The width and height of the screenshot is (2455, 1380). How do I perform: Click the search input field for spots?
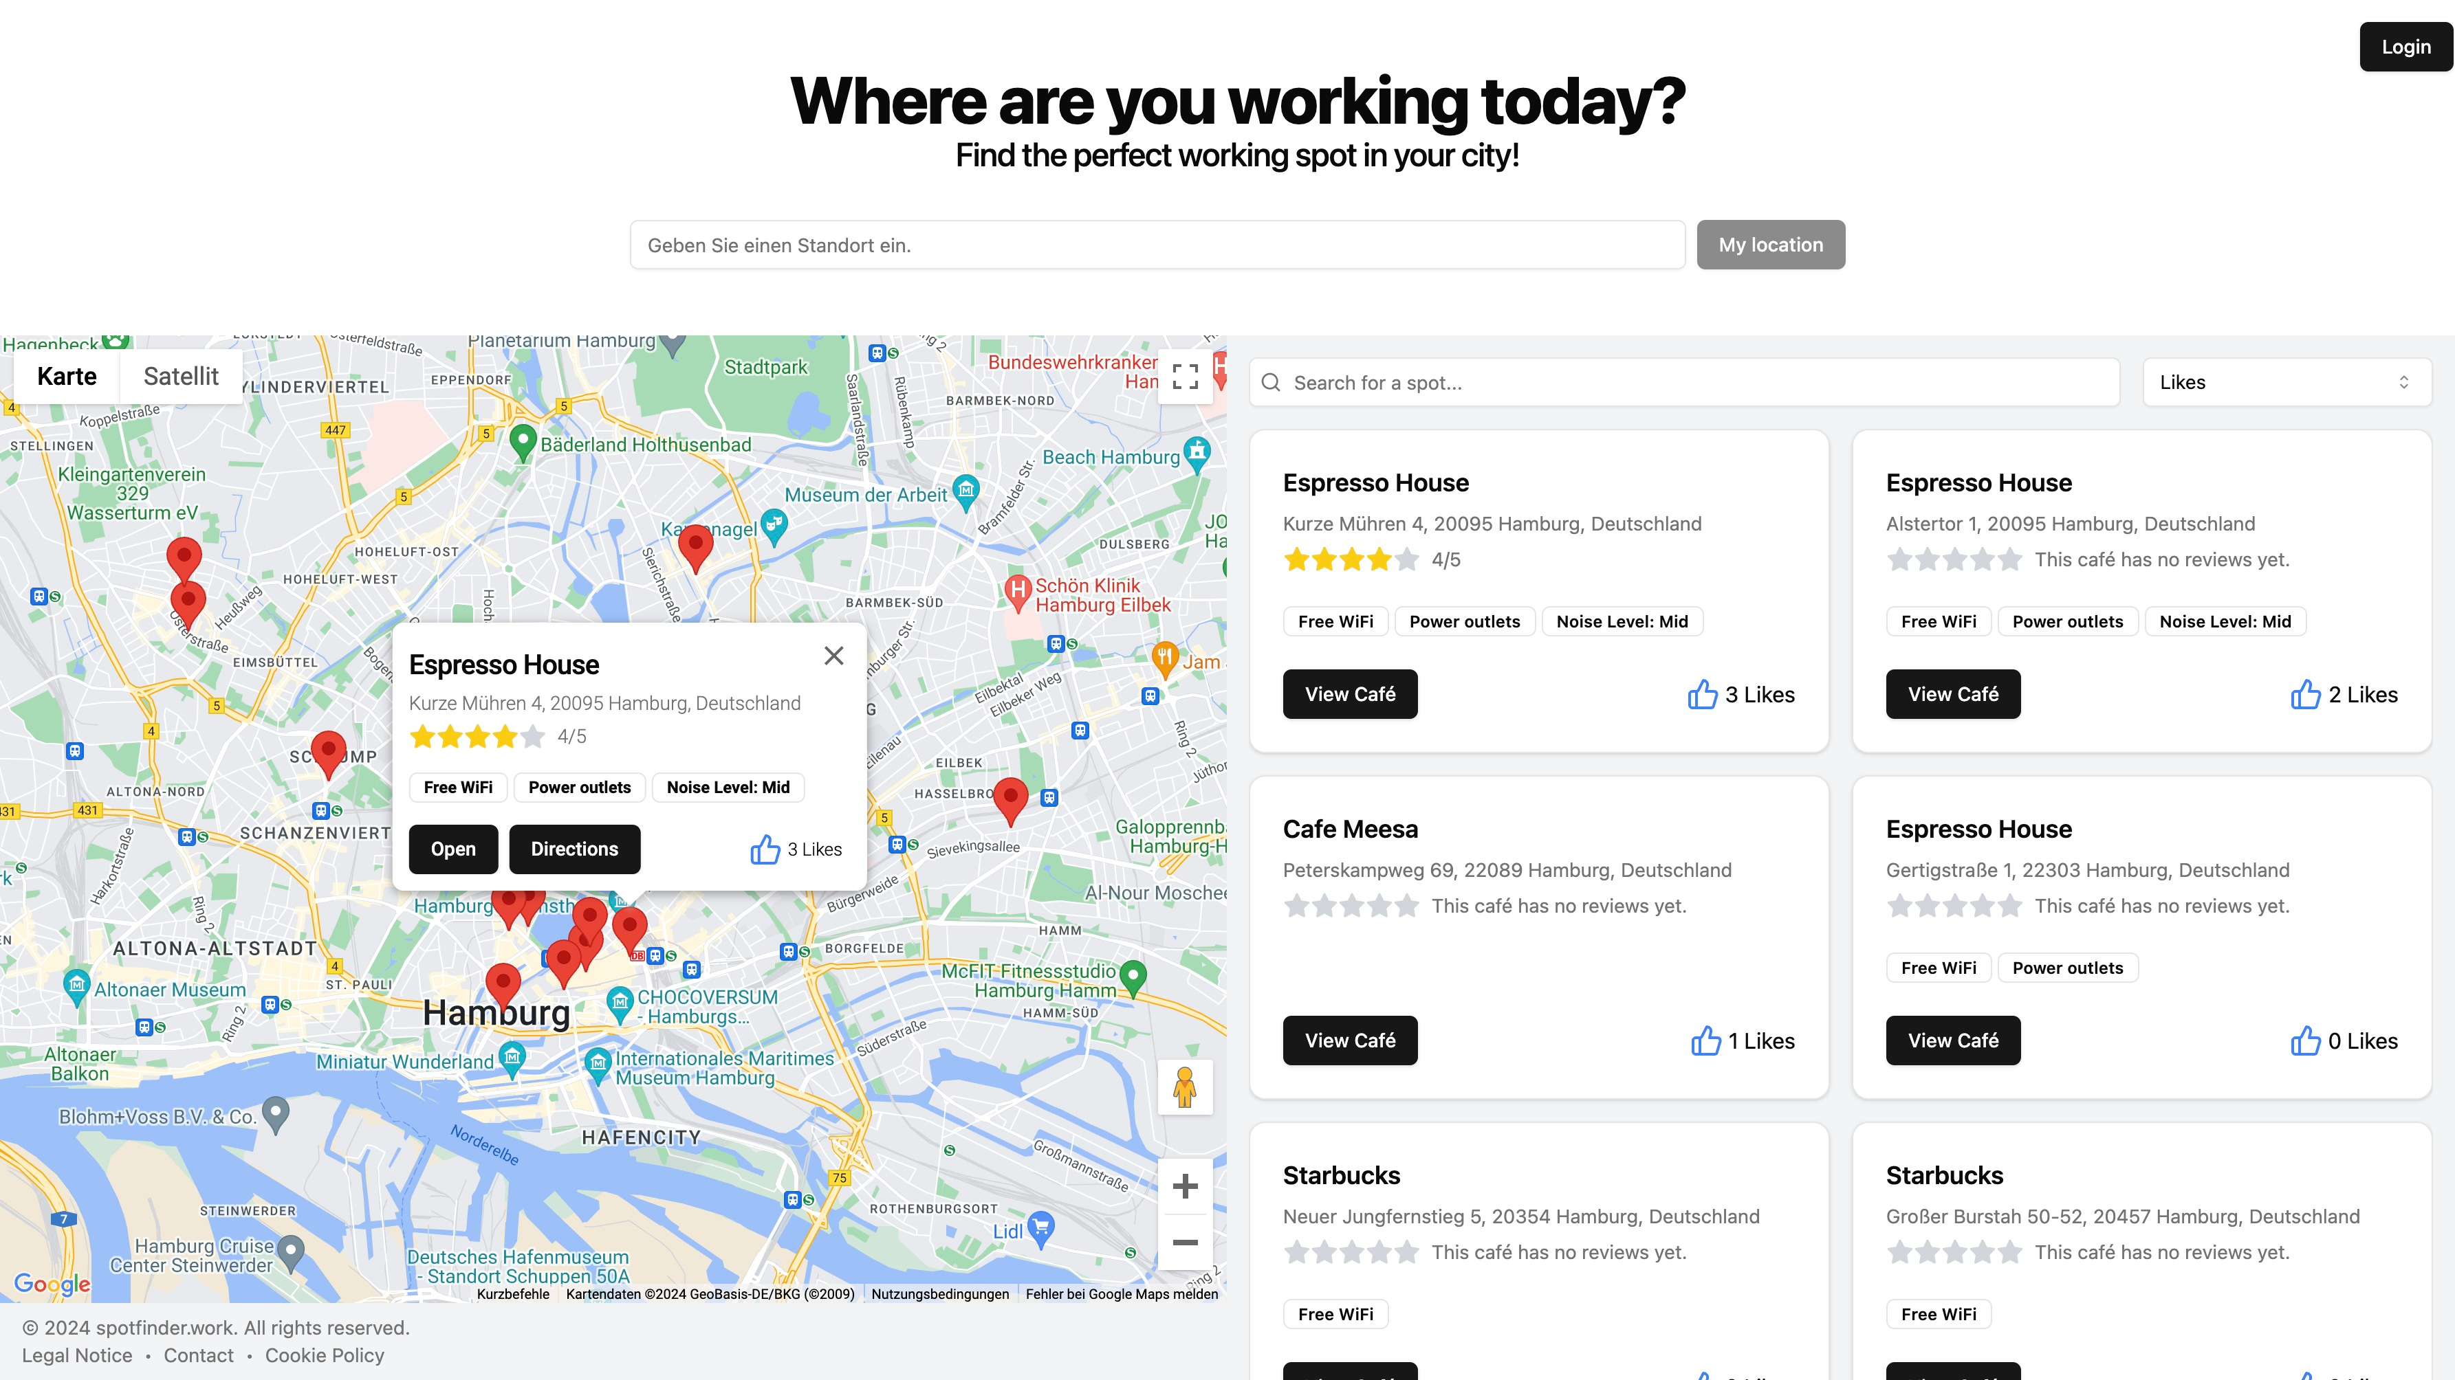1686,383
